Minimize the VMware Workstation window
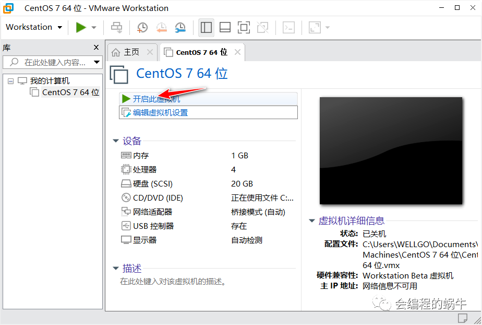The image size is (482, 325). 442,8
